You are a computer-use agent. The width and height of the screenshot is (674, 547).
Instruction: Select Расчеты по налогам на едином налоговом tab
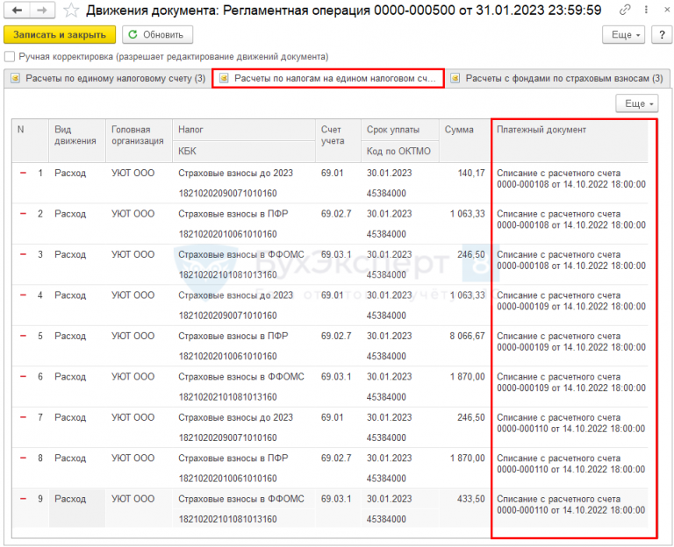pos(328,78)
